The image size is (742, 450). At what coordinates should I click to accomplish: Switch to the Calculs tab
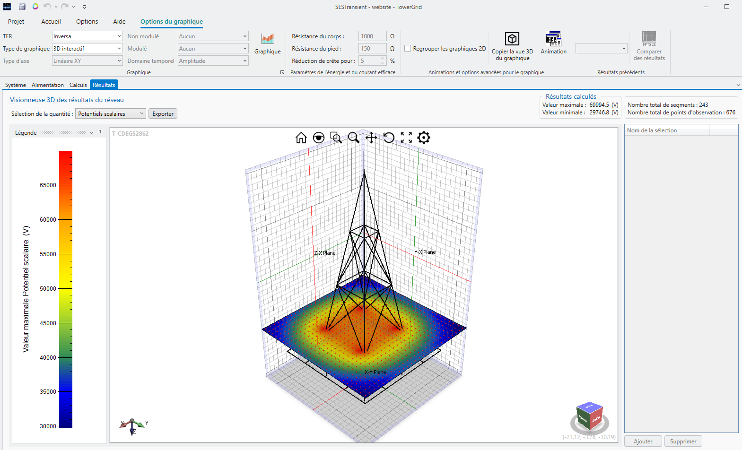pos(78,85)
